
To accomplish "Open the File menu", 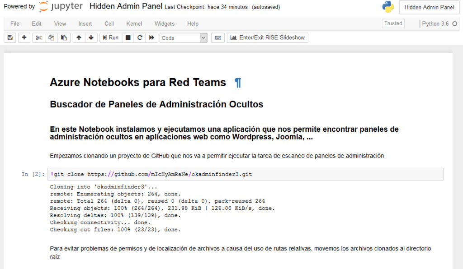I will pos(15,23).
